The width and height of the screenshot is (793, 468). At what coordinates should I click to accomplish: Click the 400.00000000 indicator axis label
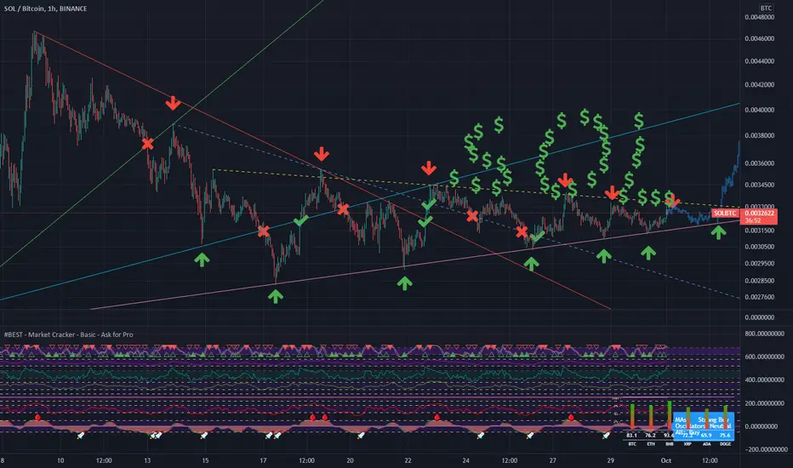click(765, 380)
